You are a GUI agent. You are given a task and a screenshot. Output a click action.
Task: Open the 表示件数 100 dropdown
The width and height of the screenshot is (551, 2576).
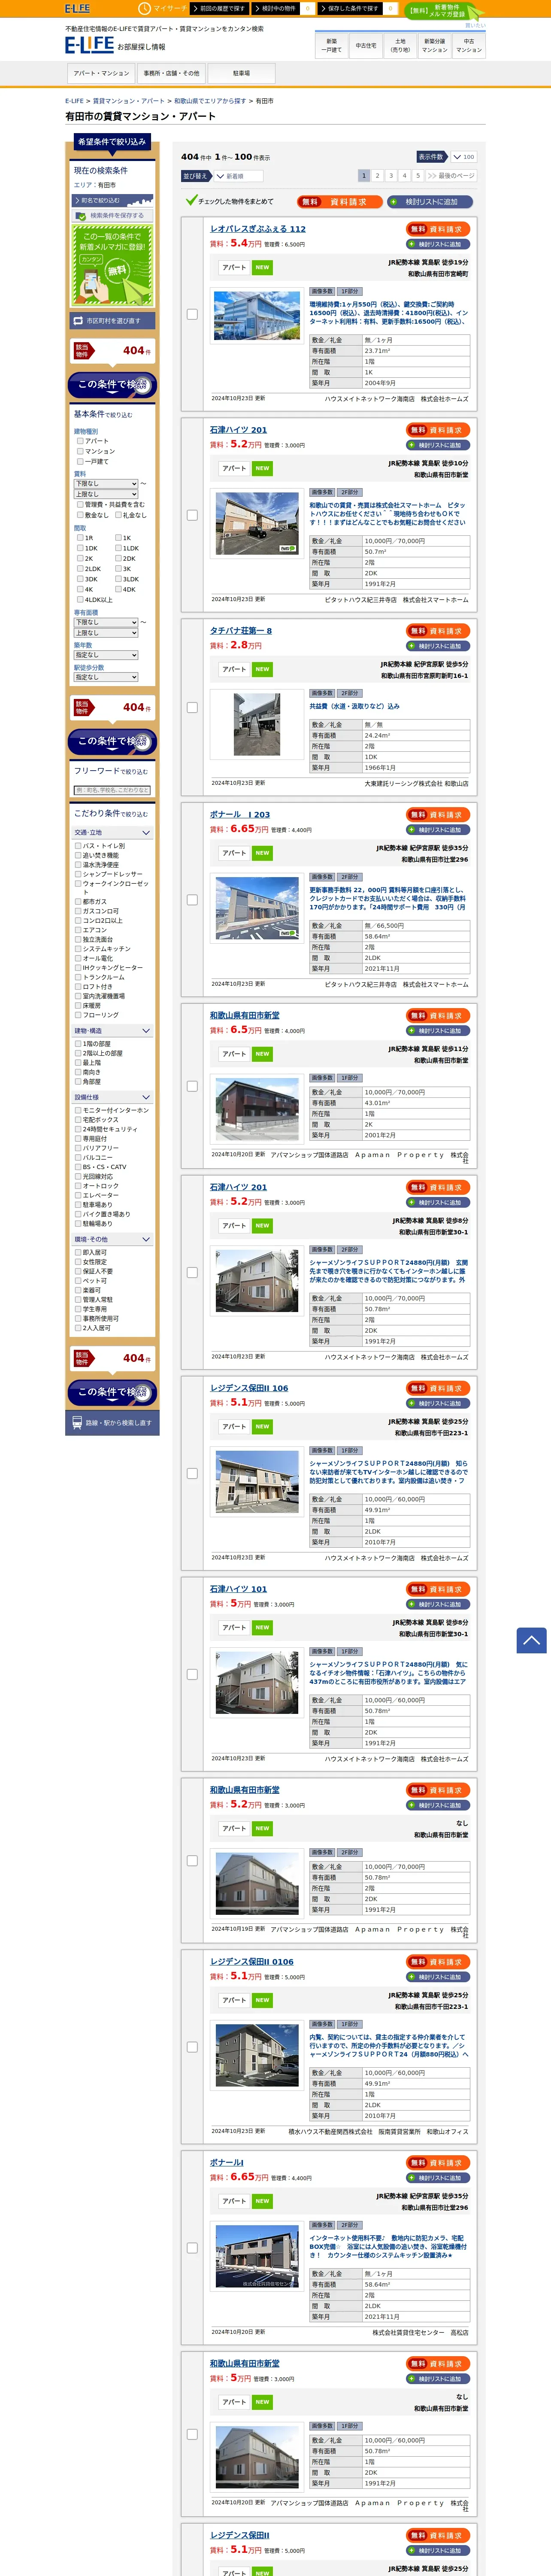(463, 157)
